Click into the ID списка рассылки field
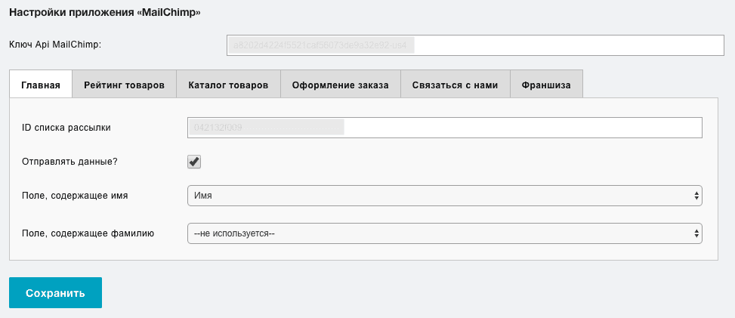 (445, 128)
